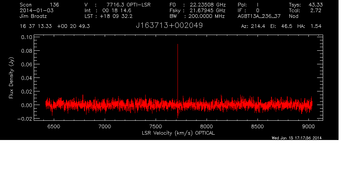Viewport: 345px width, 175px height.
Task: Select Tcal value 2.72
Action: pyautogui.click(x=316, y=10)
